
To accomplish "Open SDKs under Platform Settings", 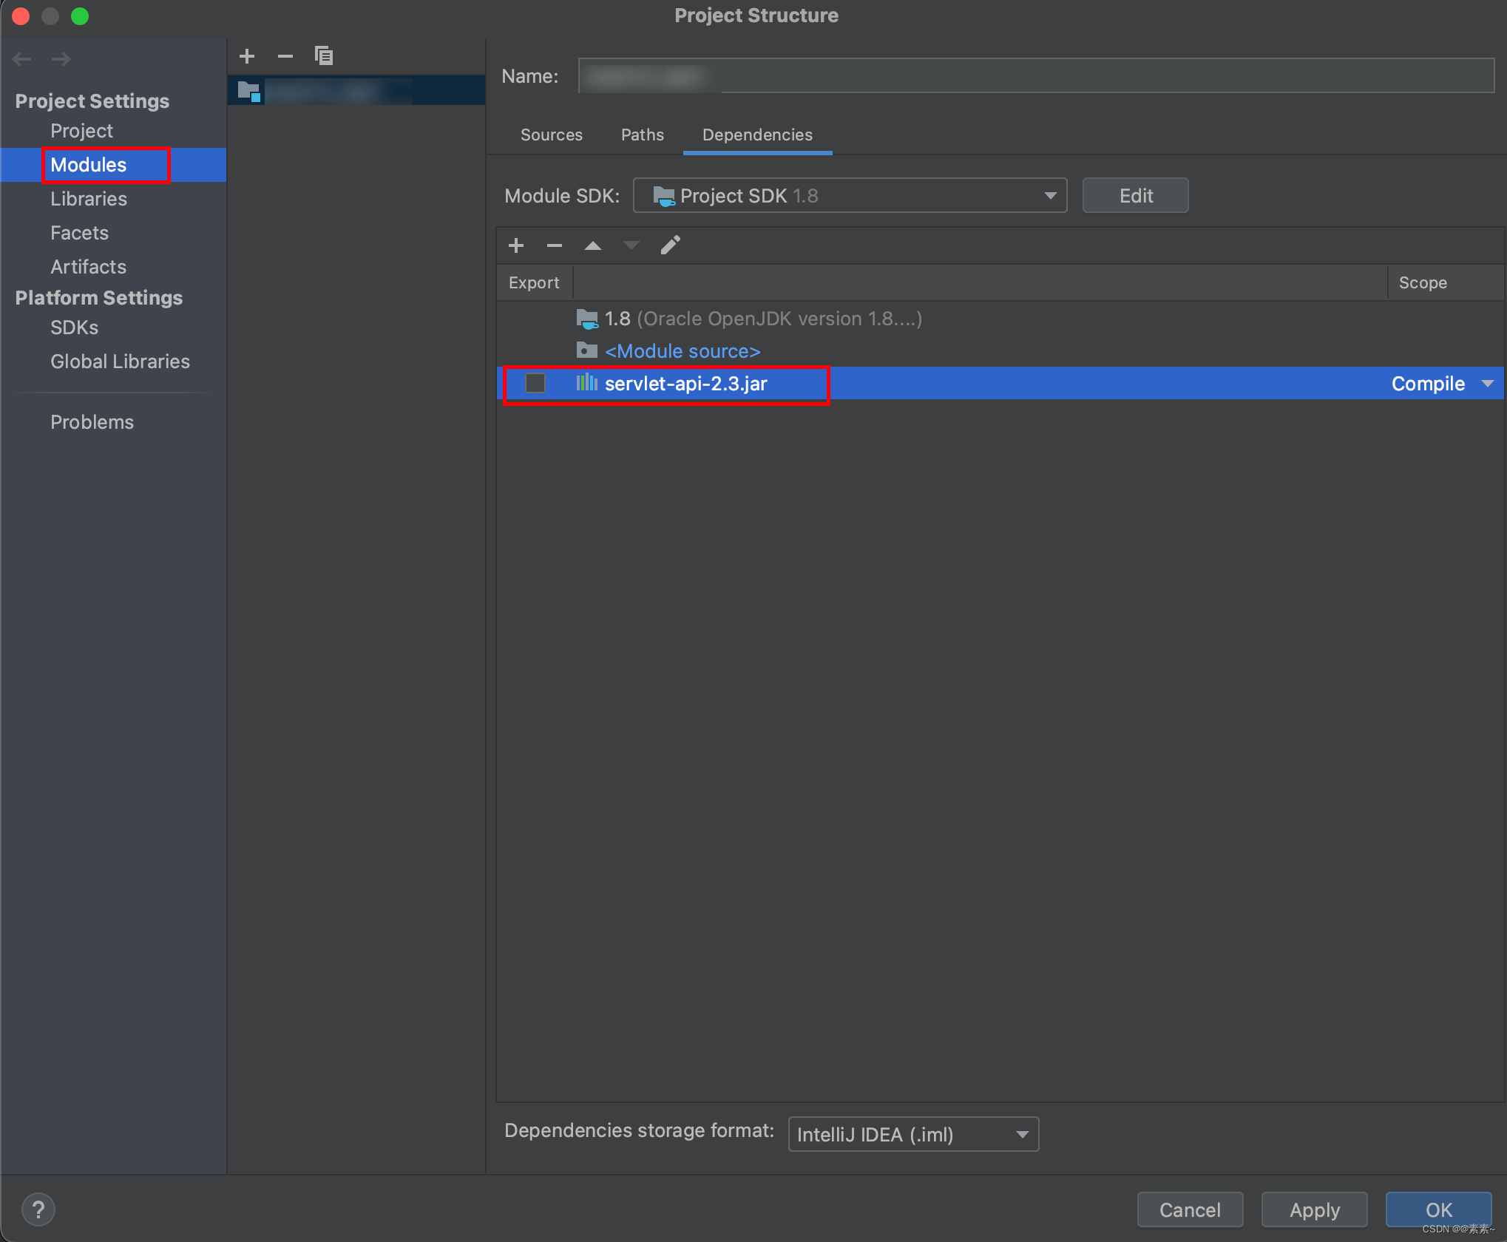I will click(74, 328).
